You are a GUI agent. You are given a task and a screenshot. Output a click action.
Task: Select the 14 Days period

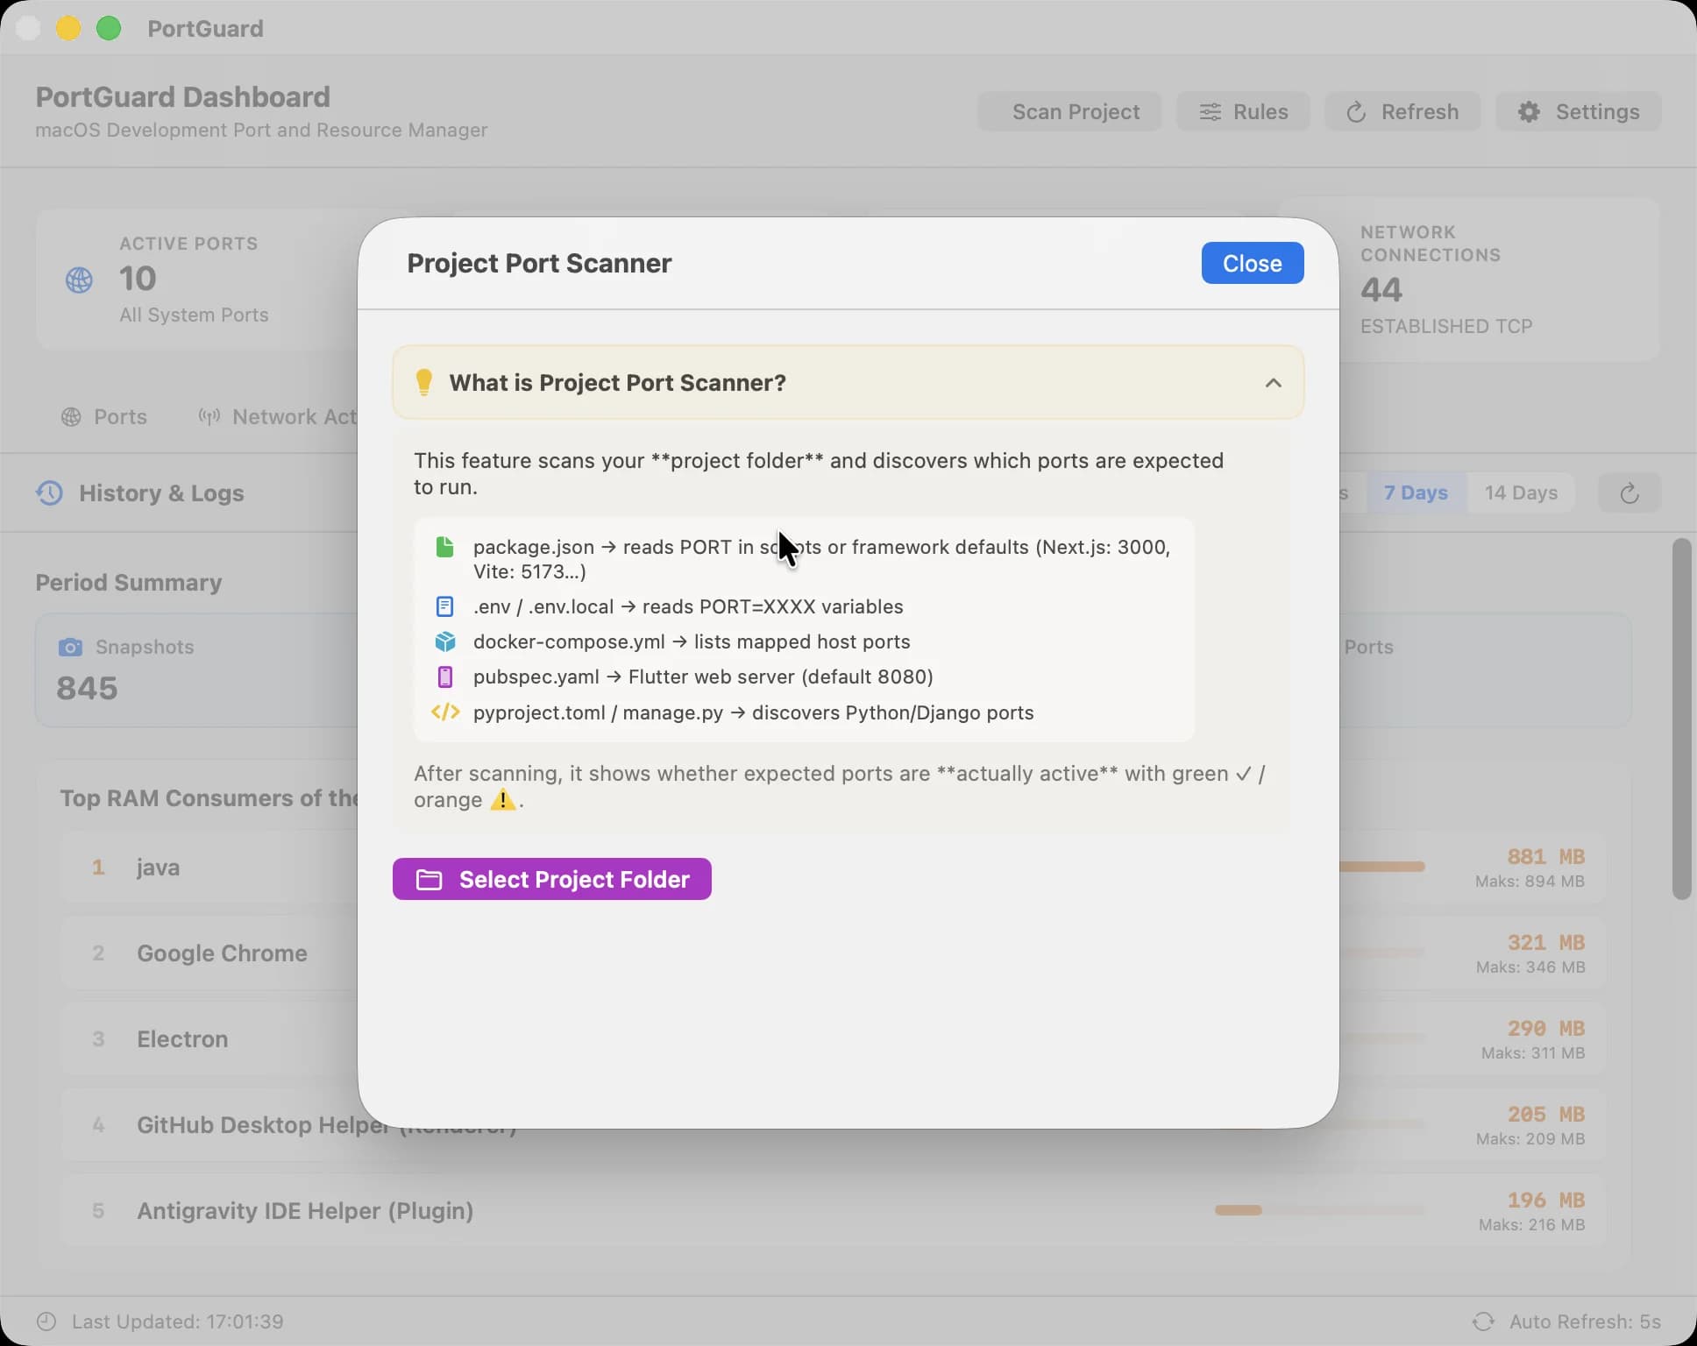tap(1521, 492)
